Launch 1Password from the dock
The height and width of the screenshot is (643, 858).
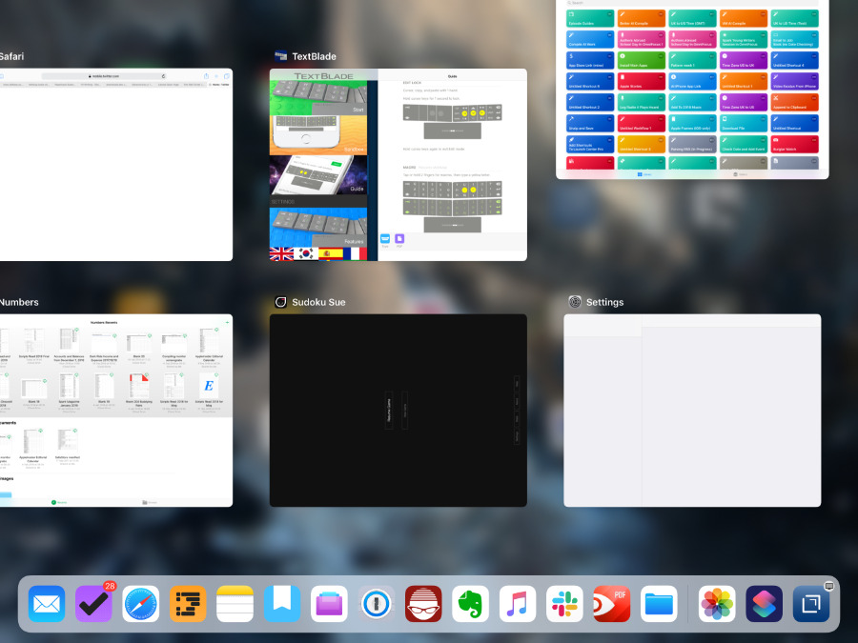[377, 604]
